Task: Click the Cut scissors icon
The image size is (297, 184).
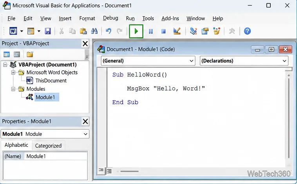Action: 62,31
